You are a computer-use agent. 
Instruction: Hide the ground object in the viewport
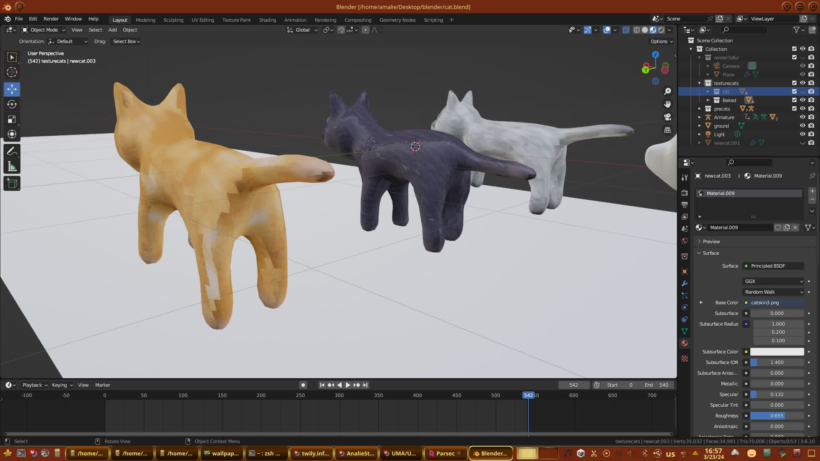coord(802,125)
